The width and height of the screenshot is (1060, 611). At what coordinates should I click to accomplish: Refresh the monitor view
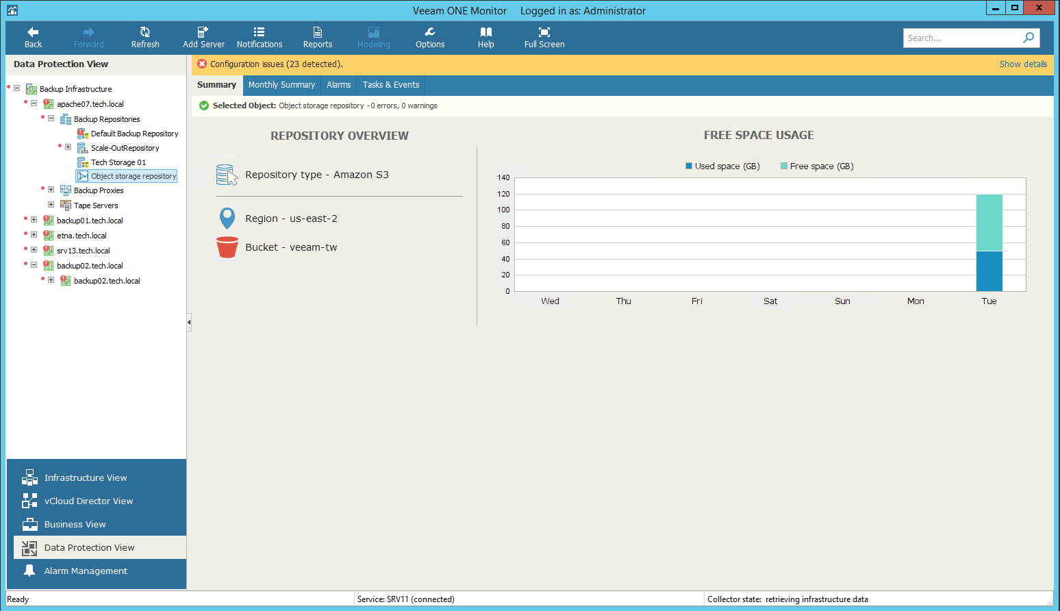[145, 38]
